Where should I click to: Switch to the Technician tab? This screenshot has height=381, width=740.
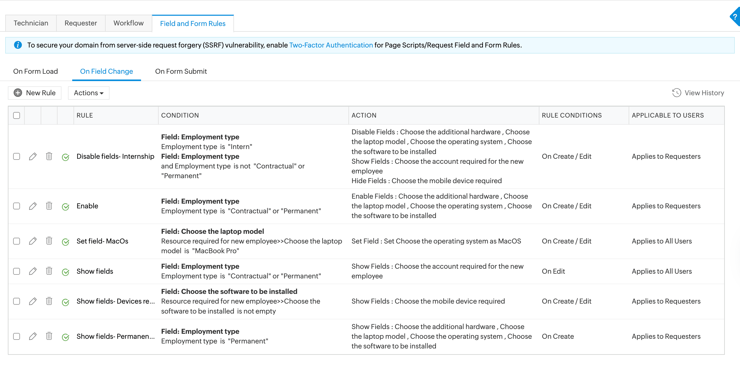point(31,23)
